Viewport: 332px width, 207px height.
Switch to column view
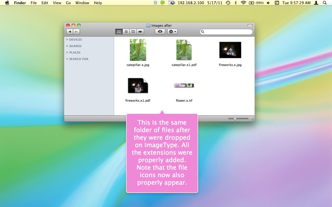pyautogui.click(x=133, y=32)
